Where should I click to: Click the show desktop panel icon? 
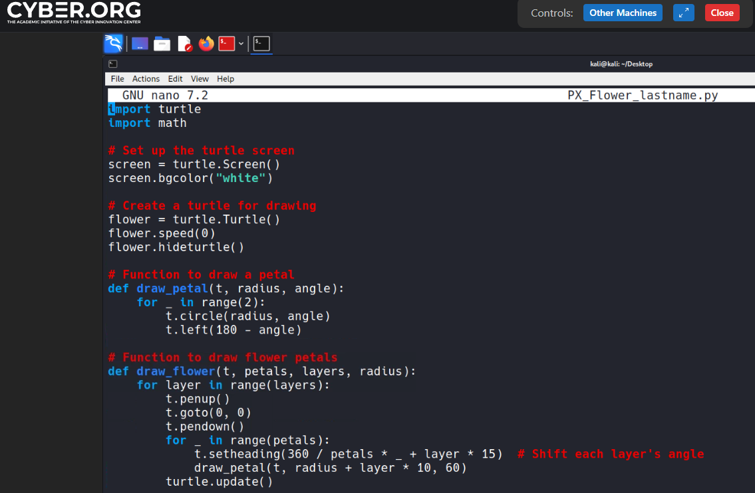[140, 44]
